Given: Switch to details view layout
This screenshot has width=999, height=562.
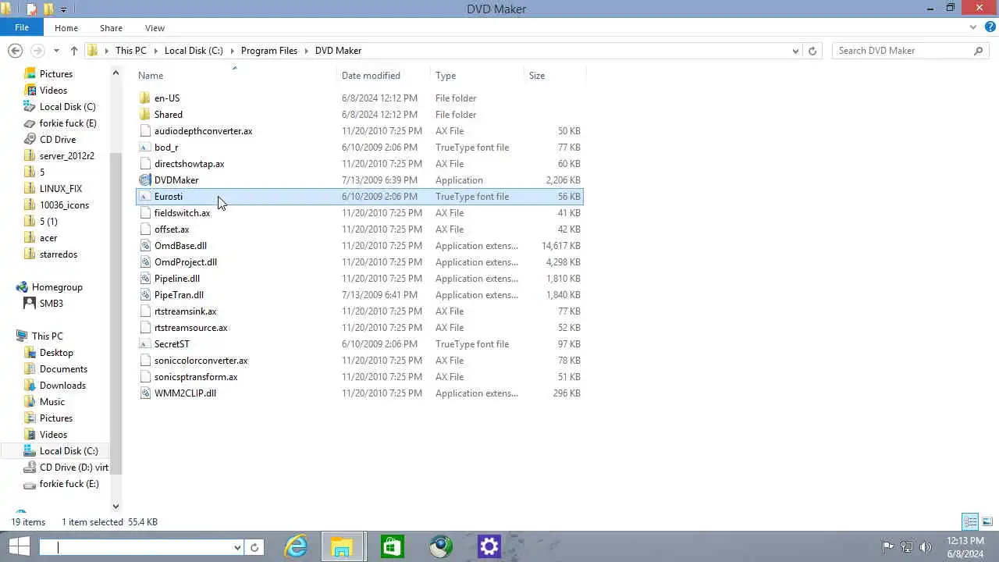Looking at the screenshot, I should click(970, 521).
